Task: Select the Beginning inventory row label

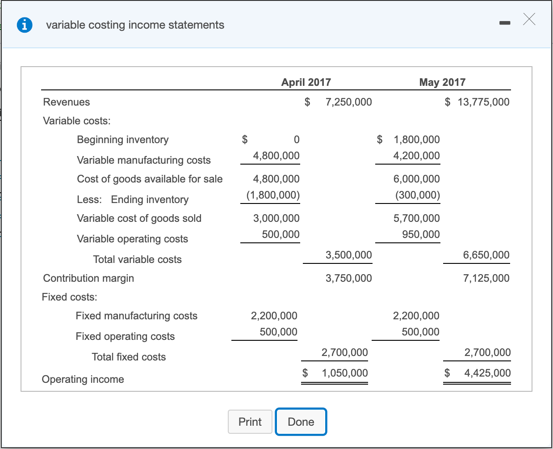Action: (122, 140)
